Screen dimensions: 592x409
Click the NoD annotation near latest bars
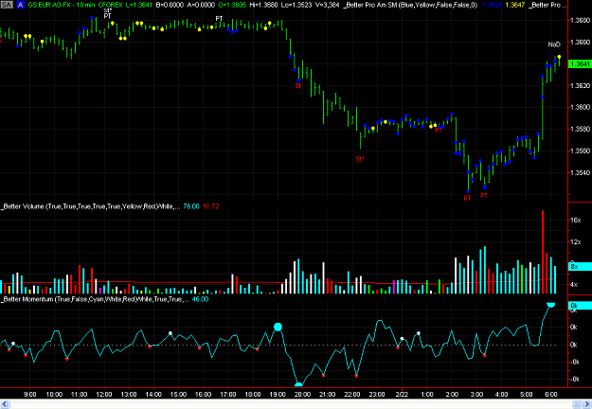click(554, 44)
